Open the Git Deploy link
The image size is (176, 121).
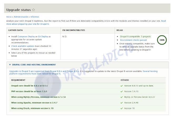(43, 36)
